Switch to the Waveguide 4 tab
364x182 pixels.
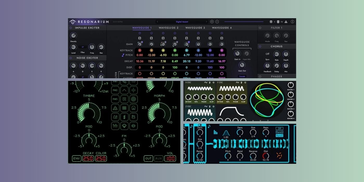click(x=222, y=28)
